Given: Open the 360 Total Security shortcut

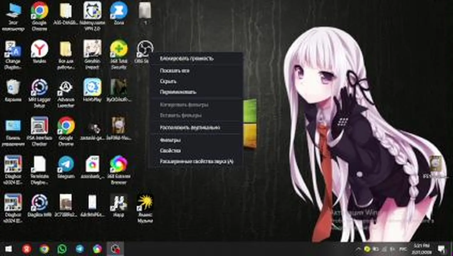Looking at the screenshot, I should click(119, 55).
